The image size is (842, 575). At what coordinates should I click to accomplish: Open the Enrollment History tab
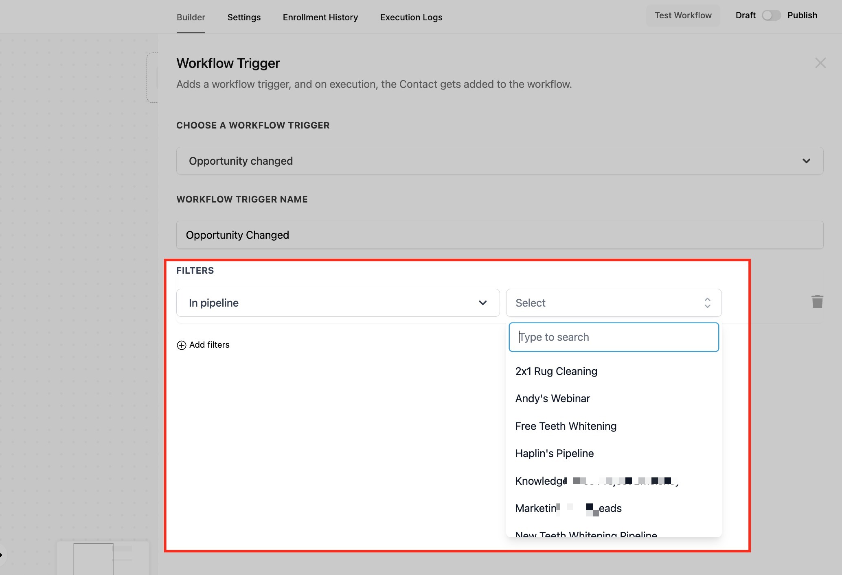(x=320, y=17)
